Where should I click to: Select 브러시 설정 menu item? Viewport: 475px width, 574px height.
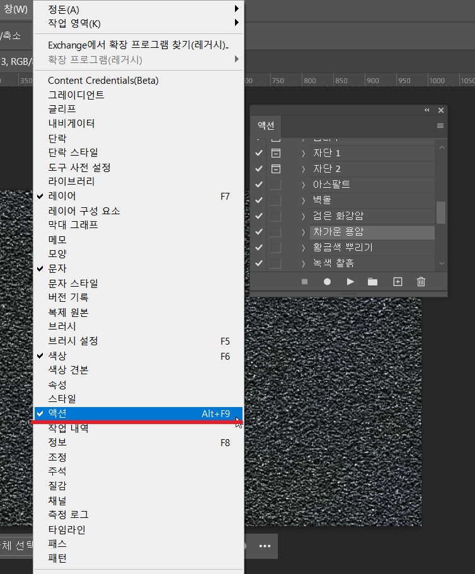(x=139, y=341)
